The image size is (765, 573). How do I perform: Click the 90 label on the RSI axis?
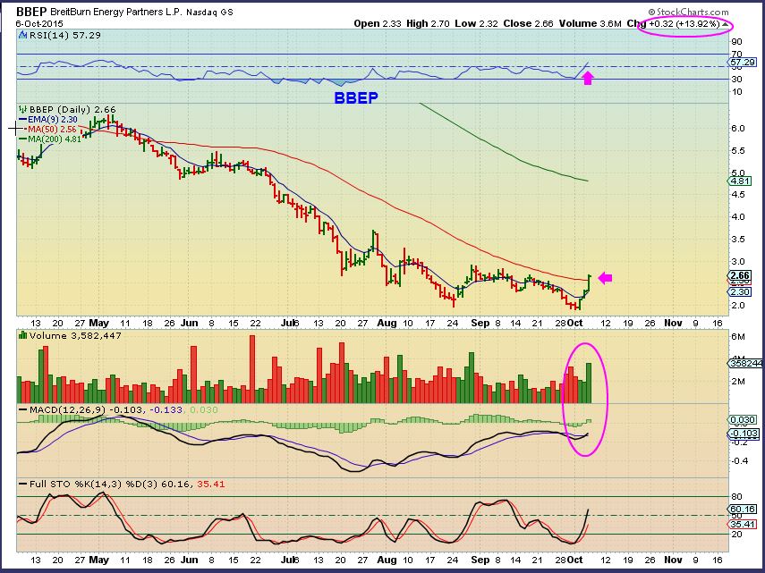coord(736,42)
